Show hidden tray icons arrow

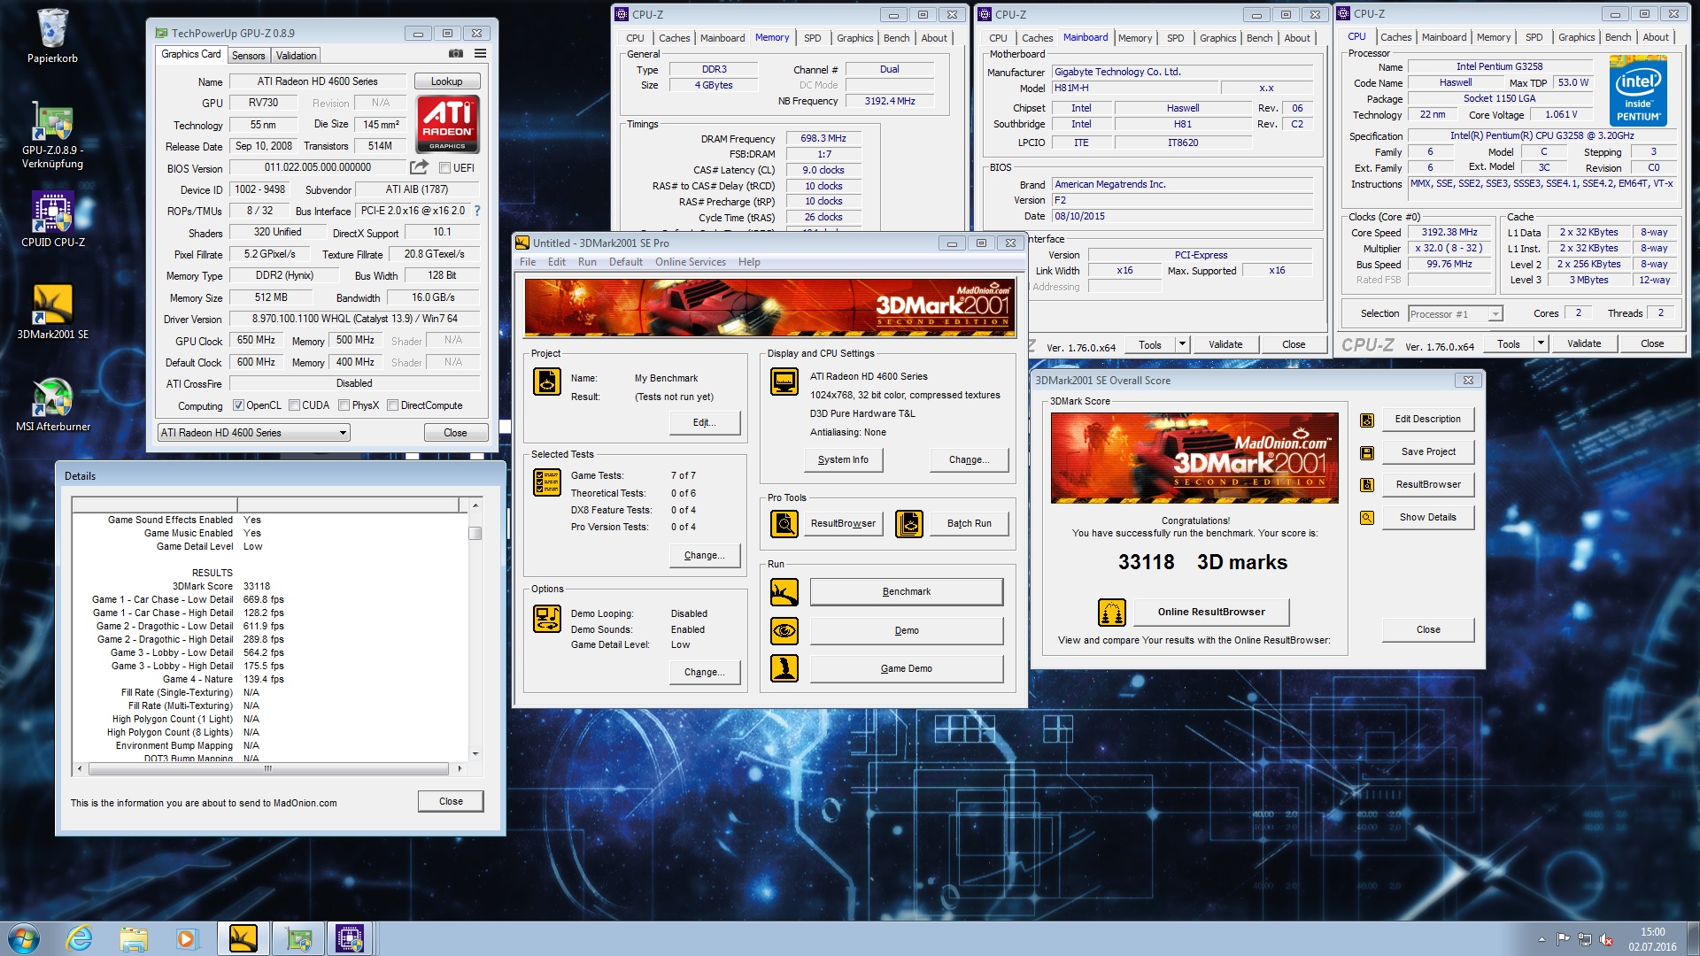(1542, 939)
